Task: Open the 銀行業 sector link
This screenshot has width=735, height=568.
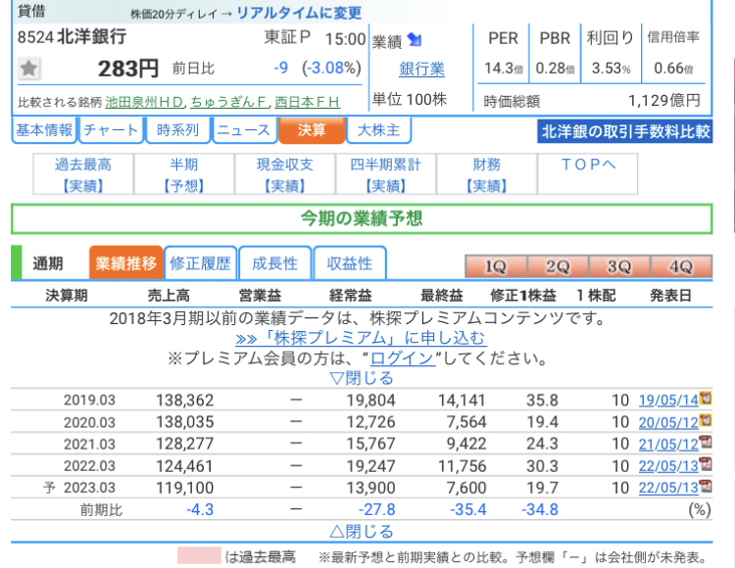Action: point(421,70)
